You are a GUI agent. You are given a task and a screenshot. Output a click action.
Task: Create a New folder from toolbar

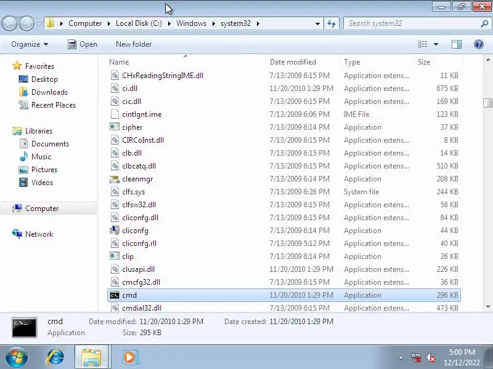click(134, 44)
